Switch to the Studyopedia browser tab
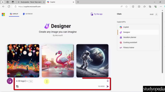The height and width of the screenshot is (92, 165). point(31,2)
